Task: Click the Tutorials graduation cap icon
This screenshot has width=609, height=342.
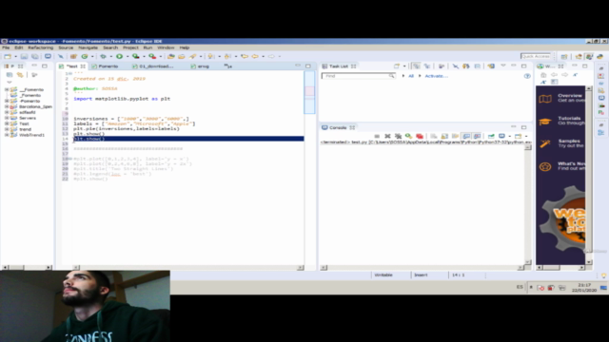Action: 545,122
